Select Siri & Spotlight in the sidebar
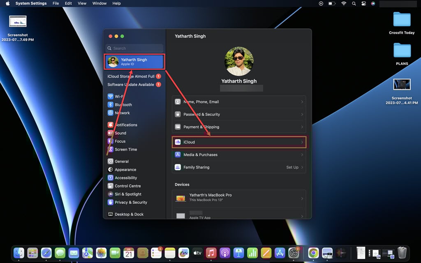Image resolution: width=421 pixels, height=263 pixels. (124, 194)
